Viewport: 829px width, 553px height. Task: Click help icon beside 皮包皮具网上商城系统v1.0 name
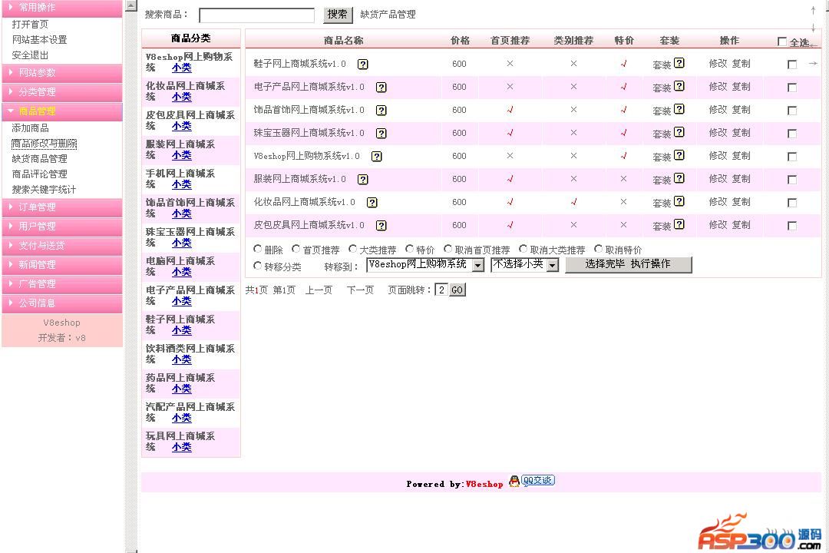coord(381,226)
